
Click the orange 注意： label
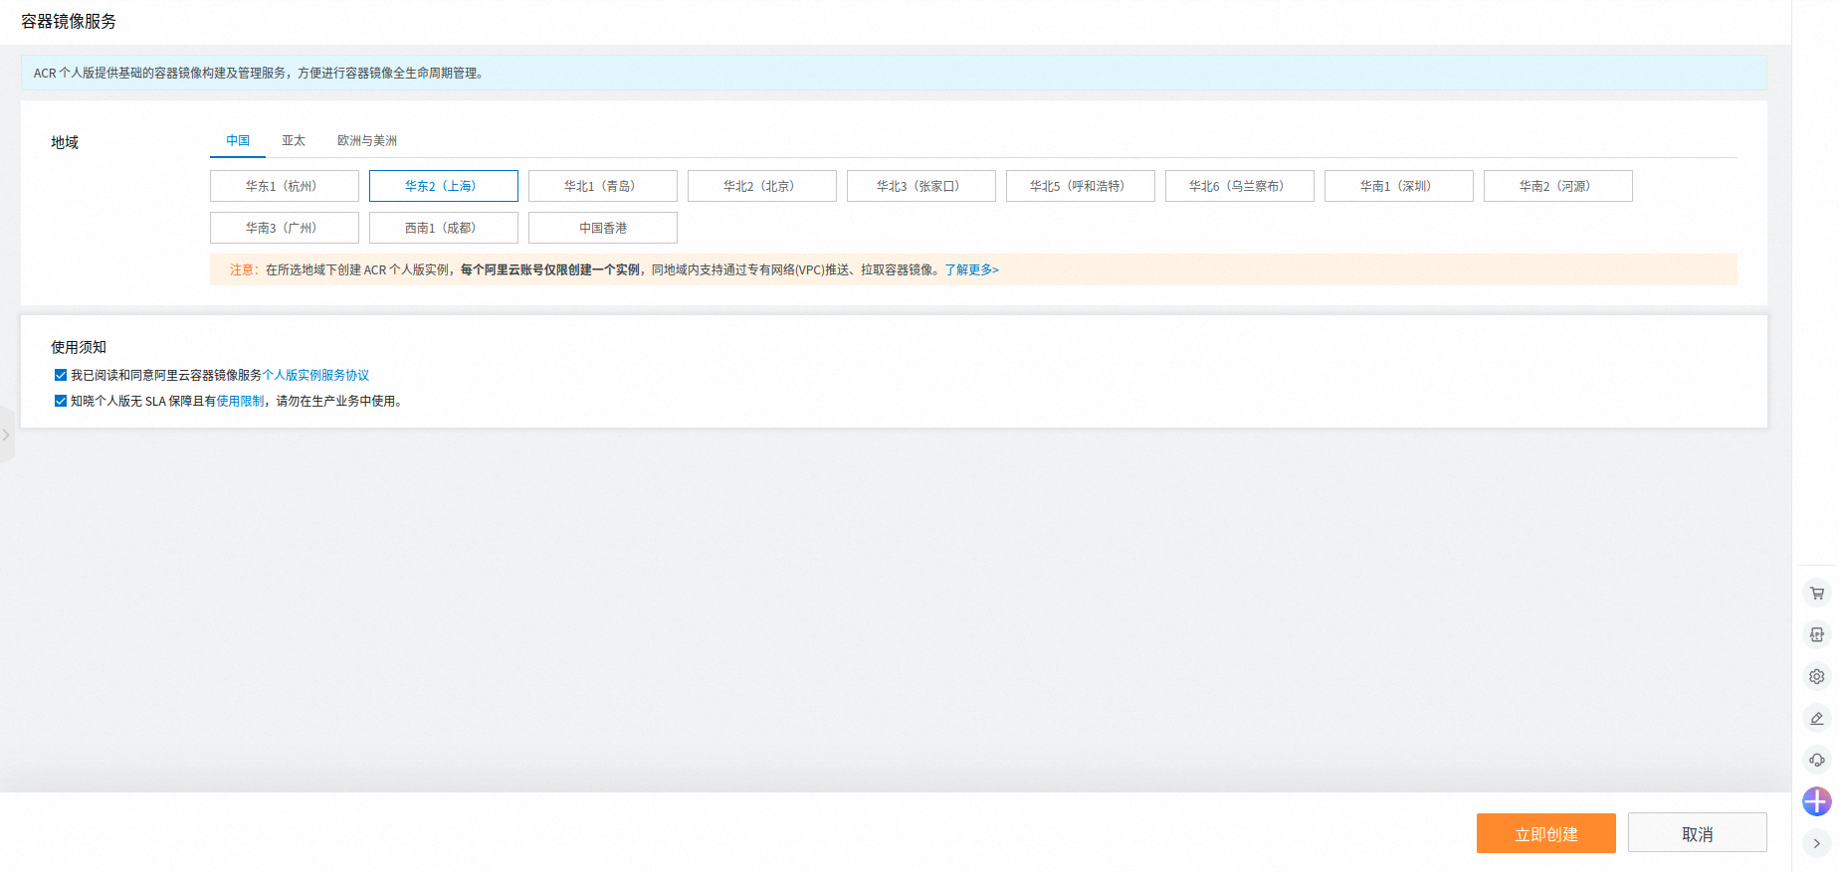(244, 269)
